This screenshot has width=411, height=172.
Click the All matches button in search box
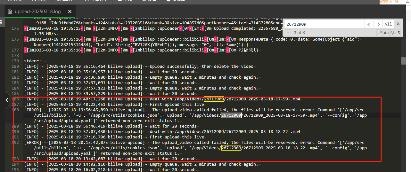point(388,24)
